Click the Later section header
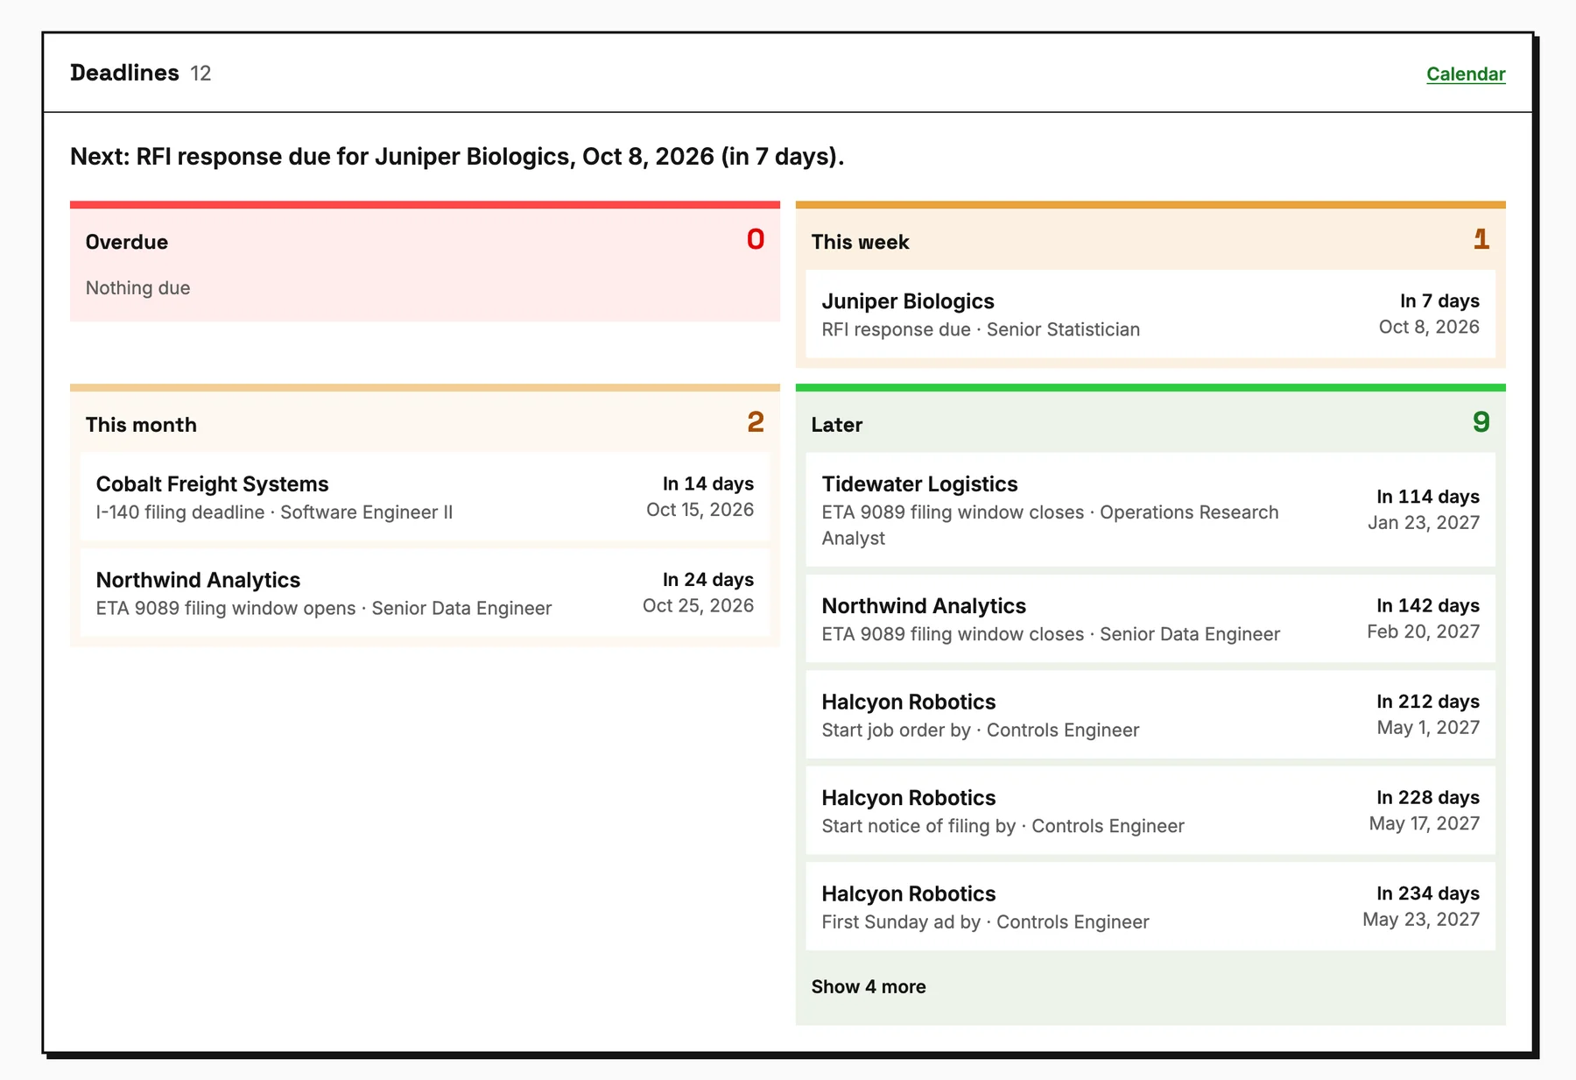The height and width of the screenshot is (1080, 1576). (836, 425)
